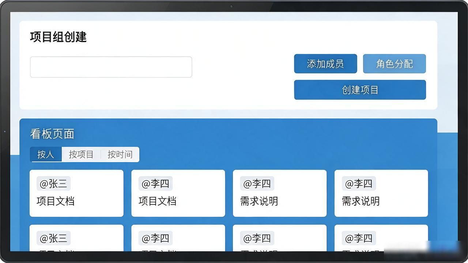Open the fully visible 项目文档 card of @张三
Screen dimensions: 468x263
(76, 193)
